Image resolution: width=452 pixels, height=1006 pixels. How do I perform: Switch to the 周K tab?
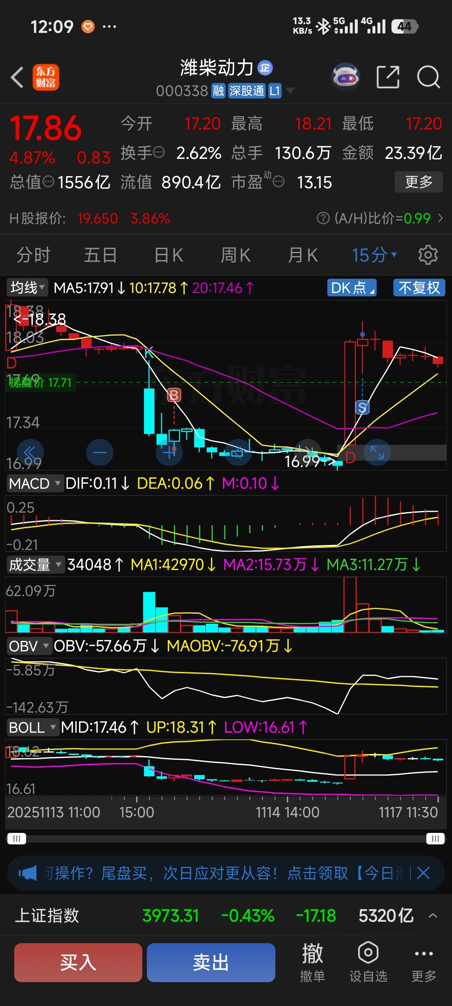[236, 255]
